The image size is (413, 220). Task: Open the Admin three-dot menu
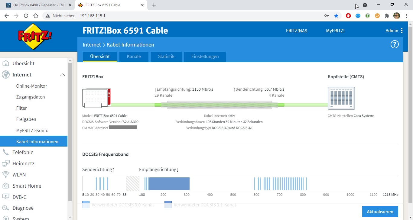tap(402, 31)
